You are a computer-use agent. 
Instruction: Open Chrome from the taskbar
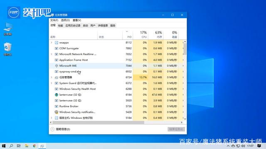[x=34, y=146]
